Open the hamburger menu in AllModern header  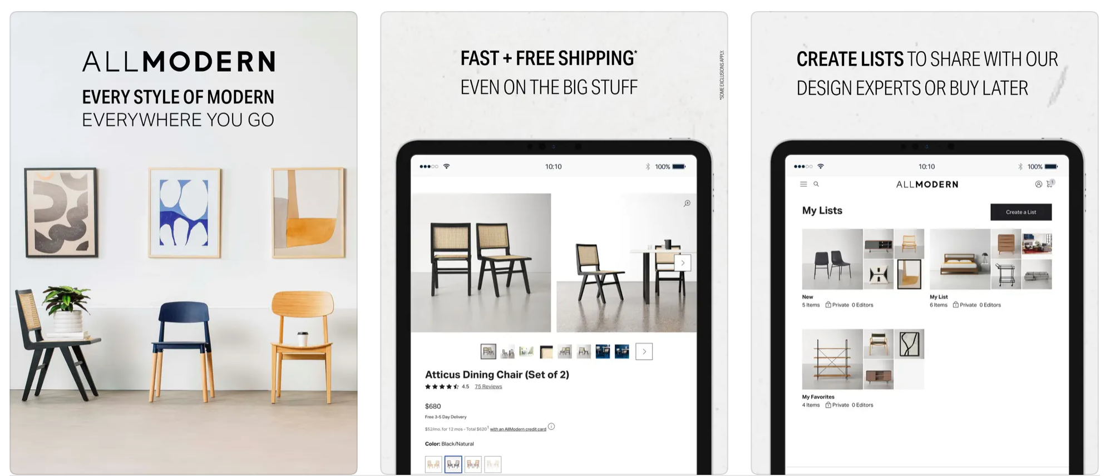(803, 184)
